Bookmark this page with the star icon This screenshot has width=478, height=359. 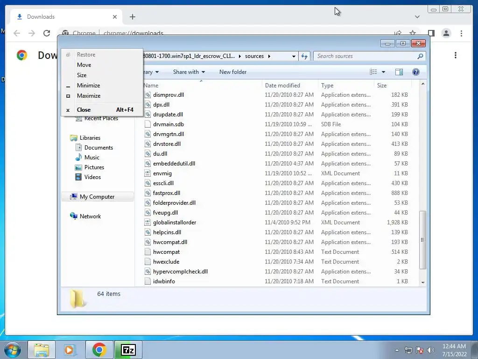pos(413,33)
